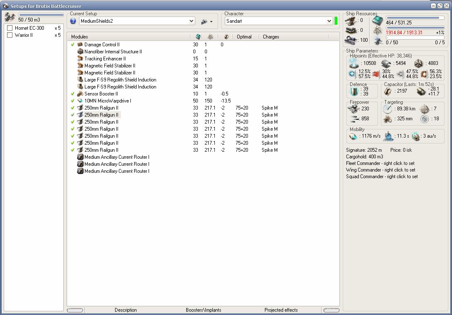The height and width of the screenshot is (315, 452).
Task: Toggle the Sensor Booster II active checkmark
Action: pos(73,93)
